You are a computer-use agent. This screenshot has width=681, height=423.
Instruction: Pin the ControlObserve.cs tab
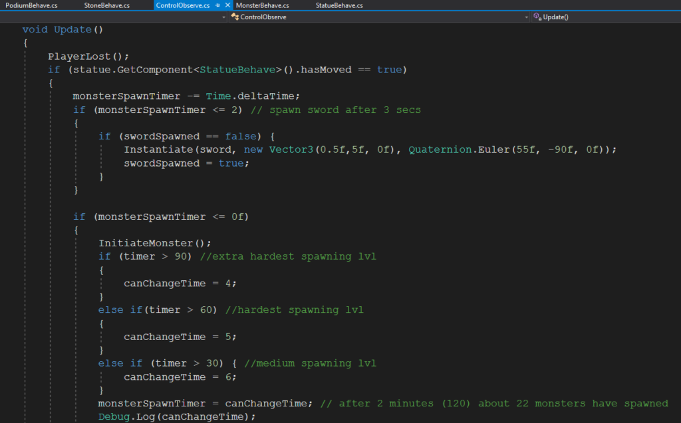click(217, 5)
